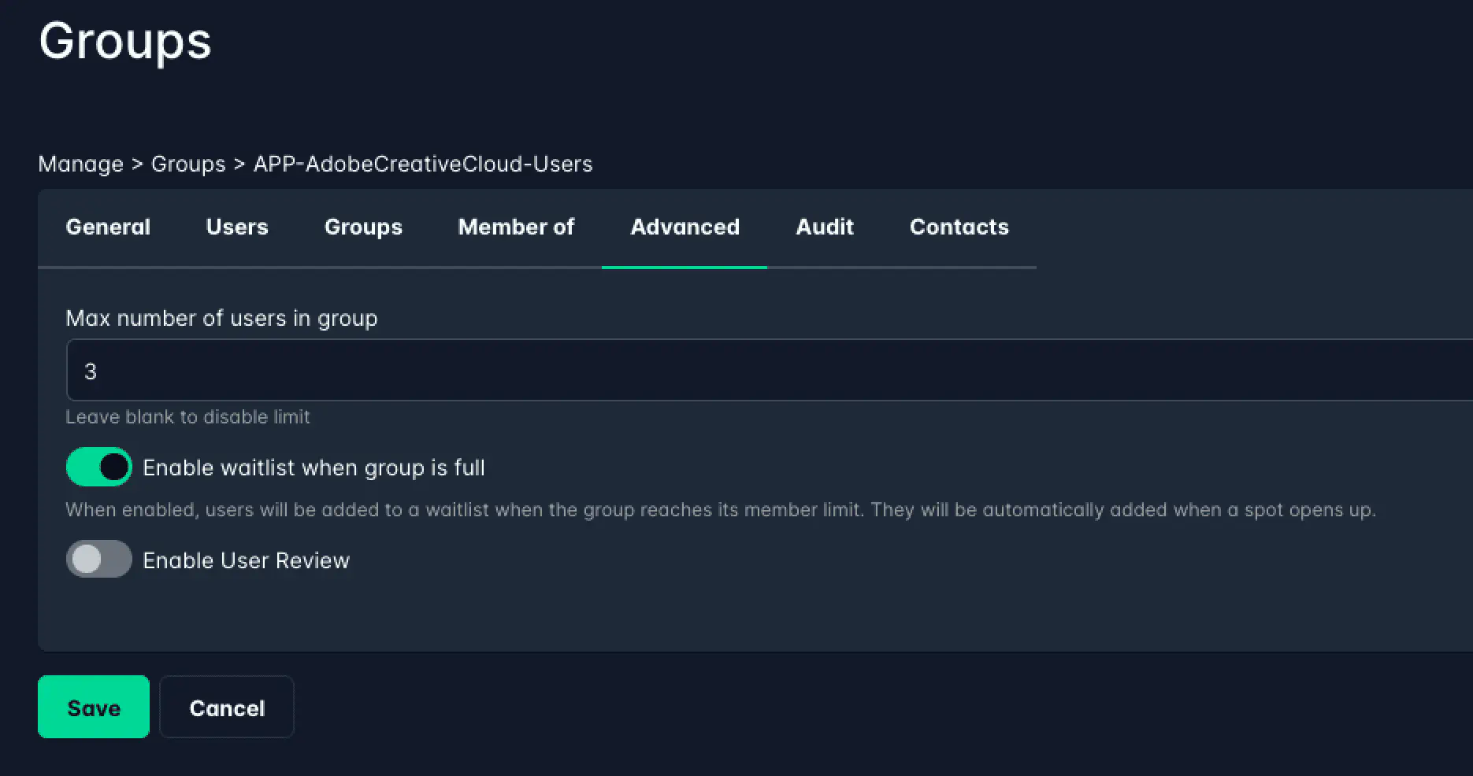Click the Enable waitlist switch knob
The image size is (1473, 776).
pos(113,466)
